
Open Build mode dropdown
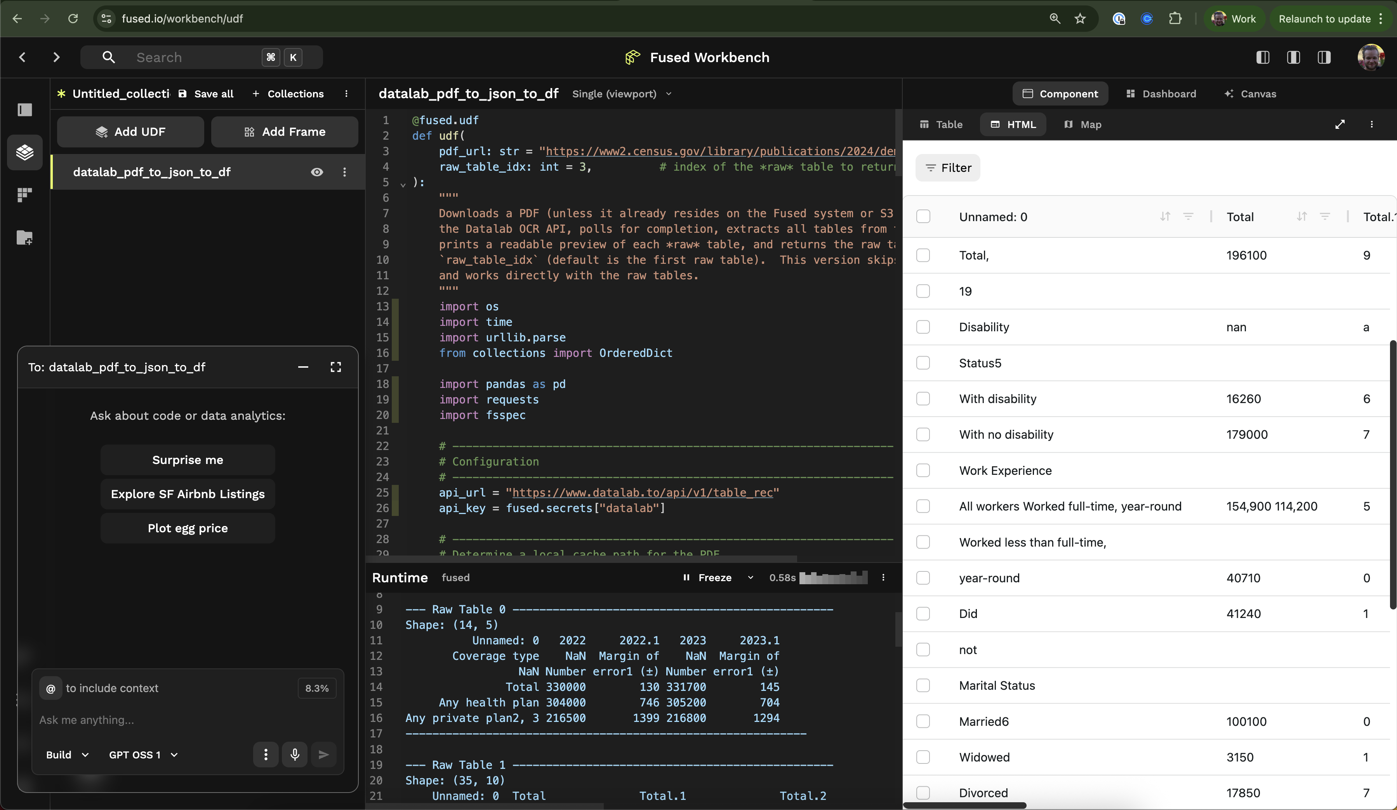(x=67, y=755)
